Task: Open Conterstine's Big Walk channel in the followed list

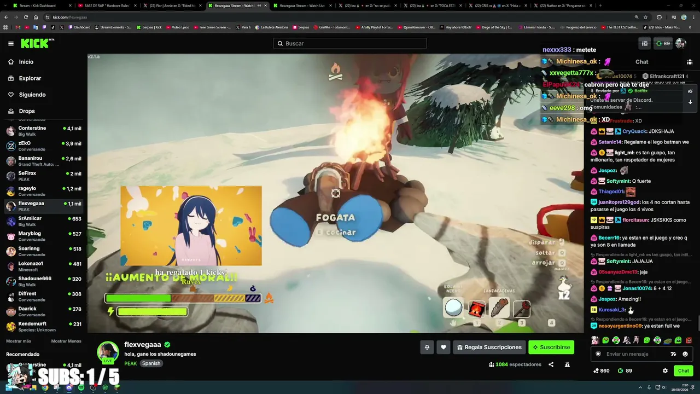Action: pyautogui.click(x=44, y=131)
